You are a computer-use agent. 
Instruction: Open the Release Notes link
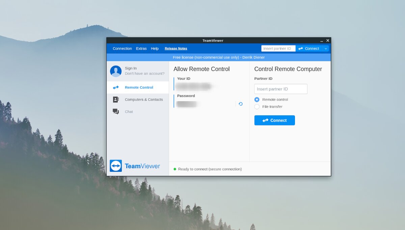pyautogui.click(x=175, y=48)
